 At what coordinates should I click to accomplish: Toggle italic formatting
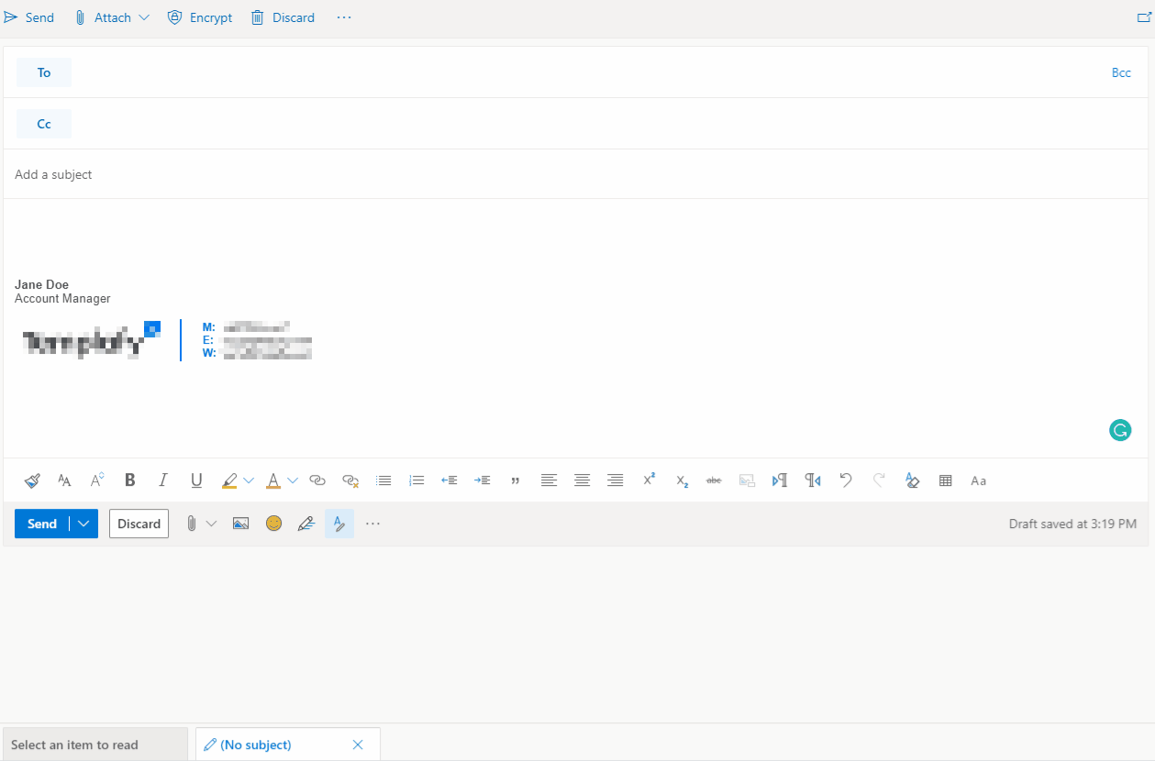coord(163,480)
